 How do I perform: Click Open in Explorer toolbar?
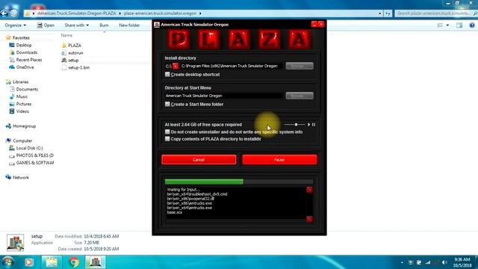pos(46,25)
